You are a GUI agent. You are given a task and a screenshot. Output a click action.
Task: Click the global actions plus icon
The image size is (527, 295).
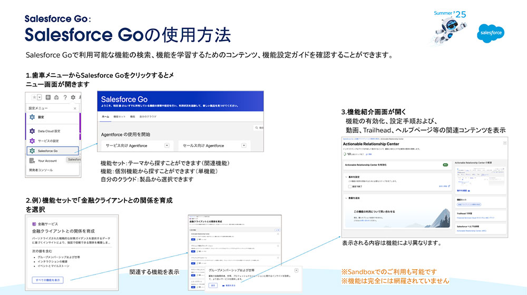tap(48, 97)
